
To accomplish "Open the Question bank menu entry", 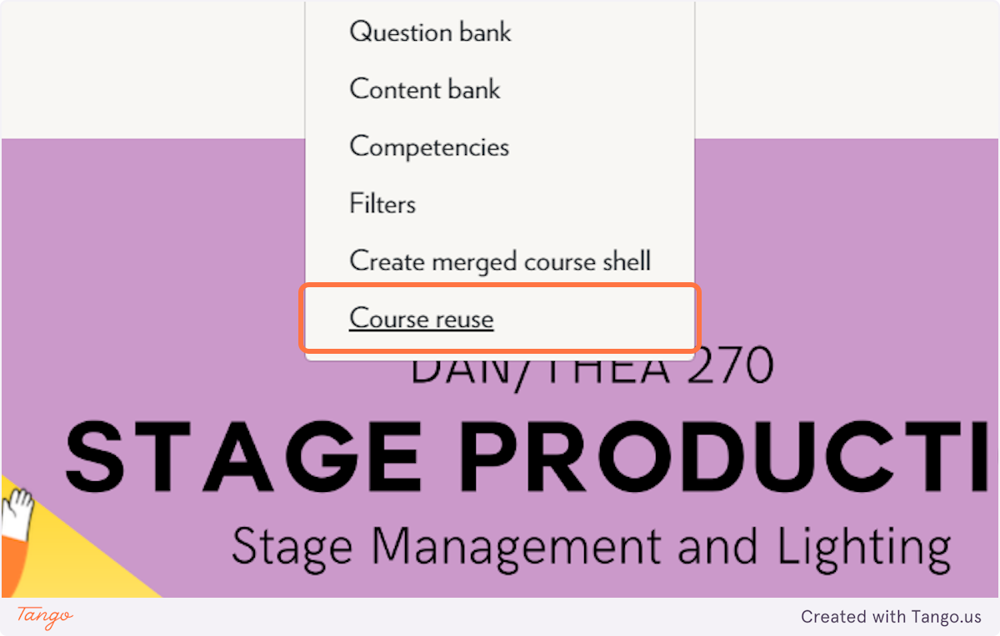I will pos(430,32).
